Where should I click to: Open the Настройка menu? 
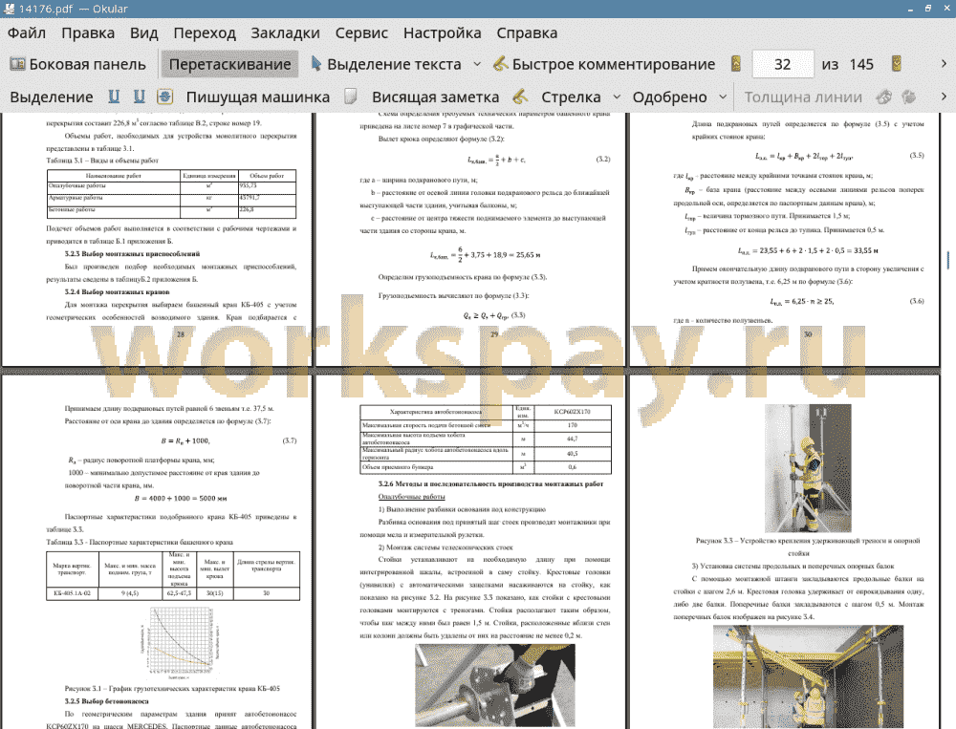(442, 32)
